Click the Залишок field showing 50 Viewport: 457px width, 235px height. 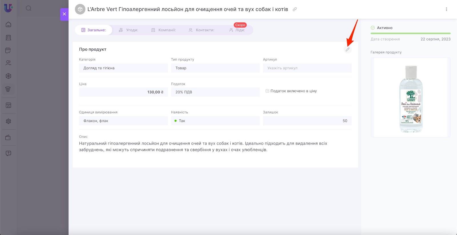pos(307,121)
